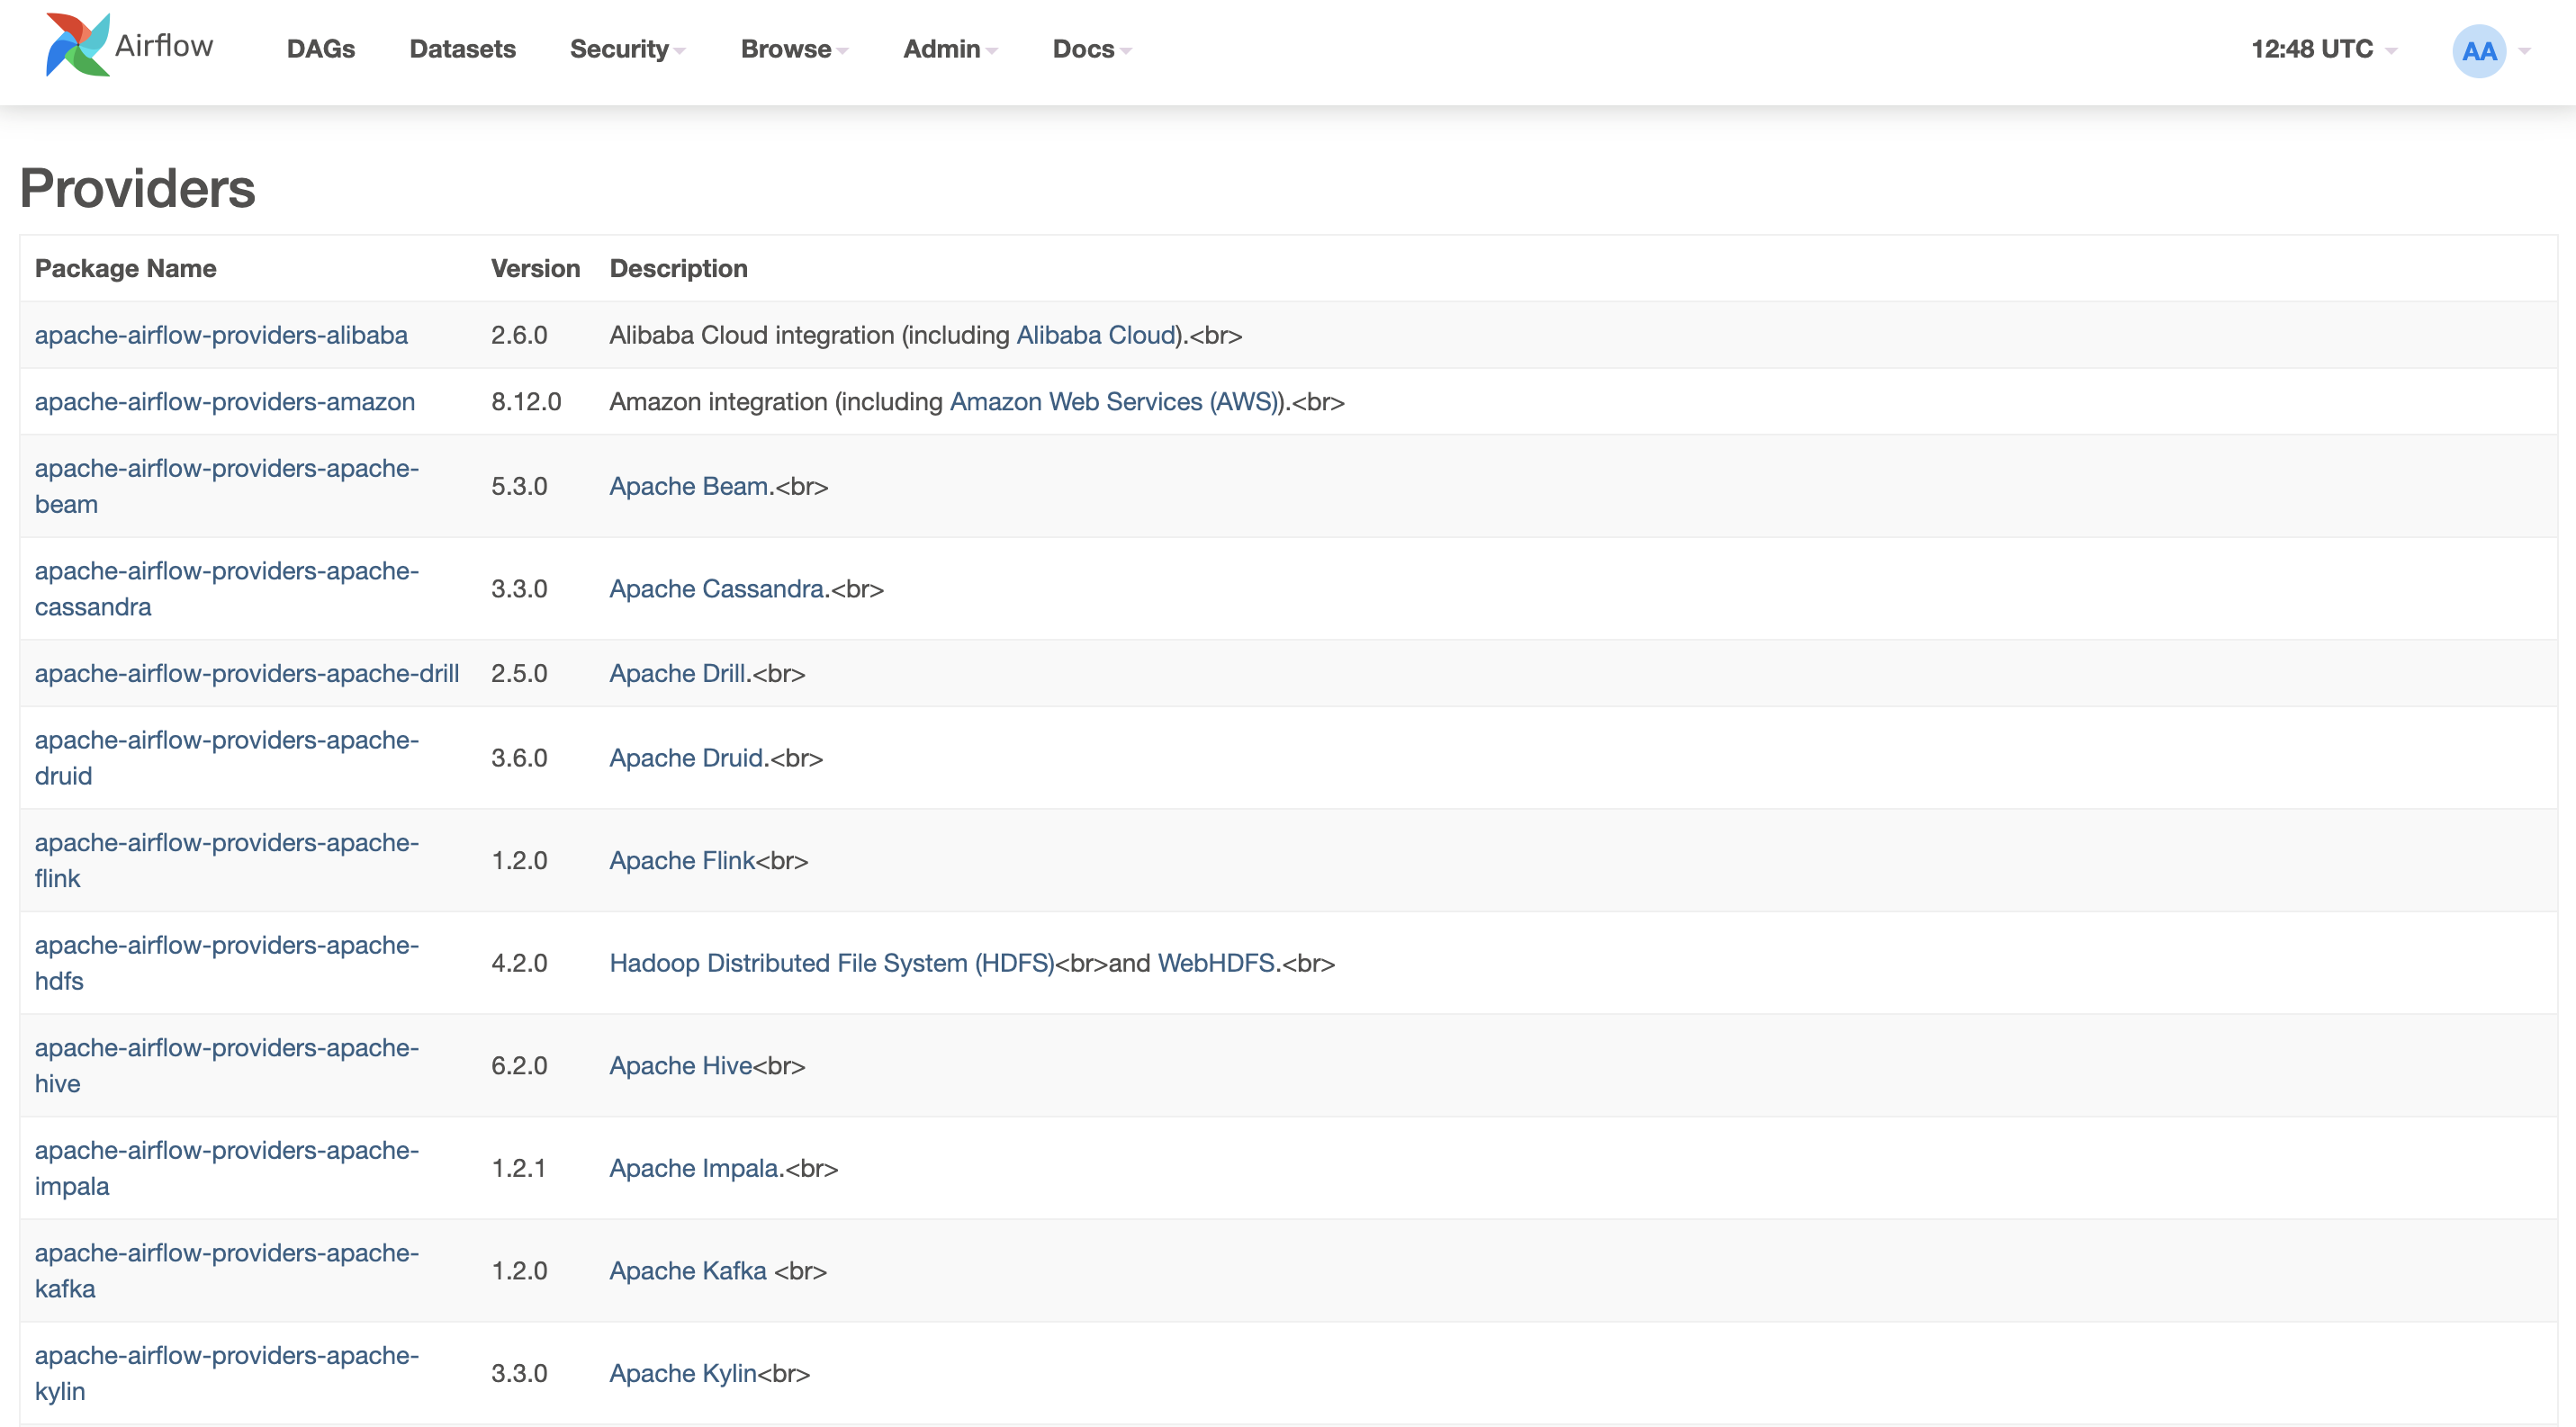Open the Apache Drill documentation link
The height and width of the screenshot is (1427, 2576).
[x=678, y=672]
